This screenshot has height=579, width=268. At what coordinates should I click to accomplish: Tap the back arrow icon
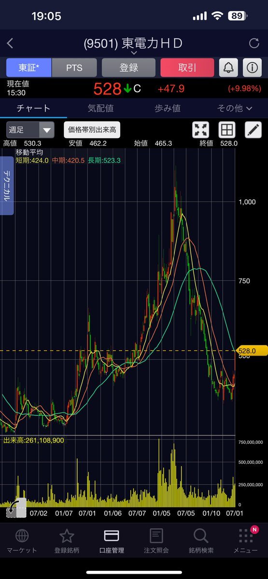click(x=10, y=43)
